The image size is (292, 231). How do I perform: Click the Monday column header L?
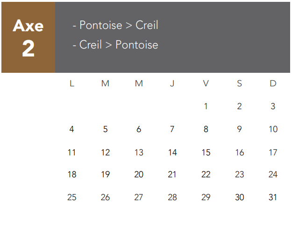click(71, 84)
